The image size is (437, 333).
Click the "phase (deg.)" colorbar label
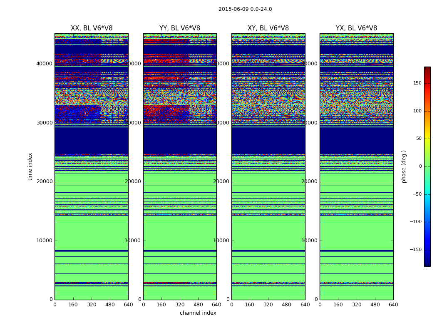(404, 166)
